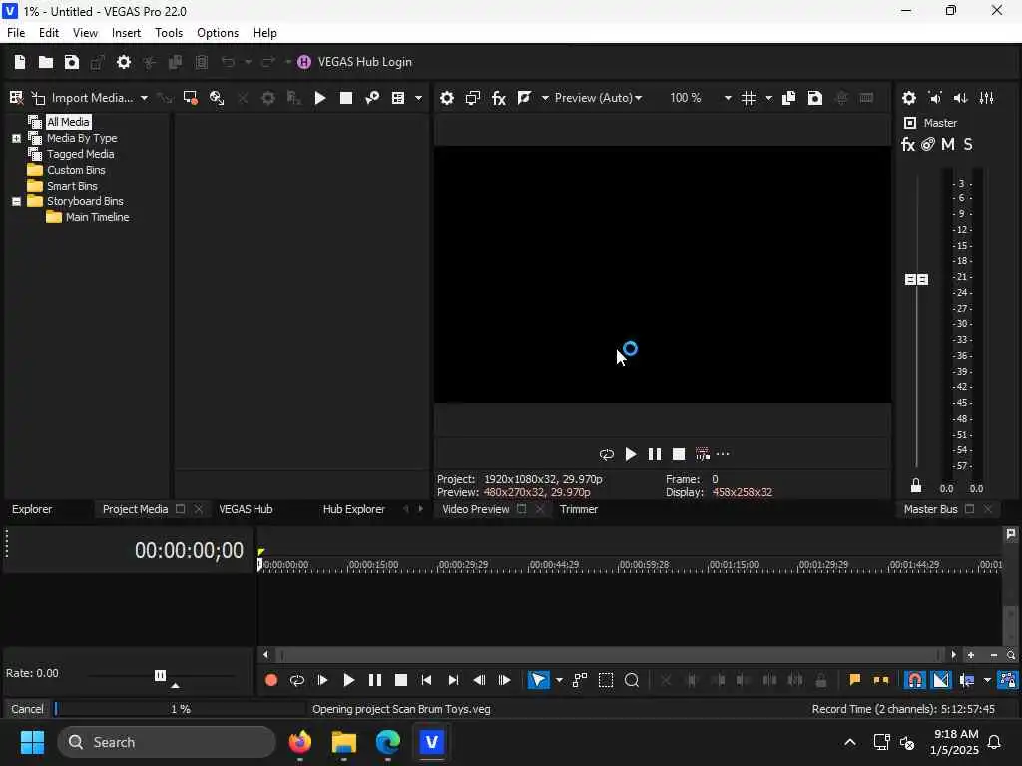Open the File menu

16,33
